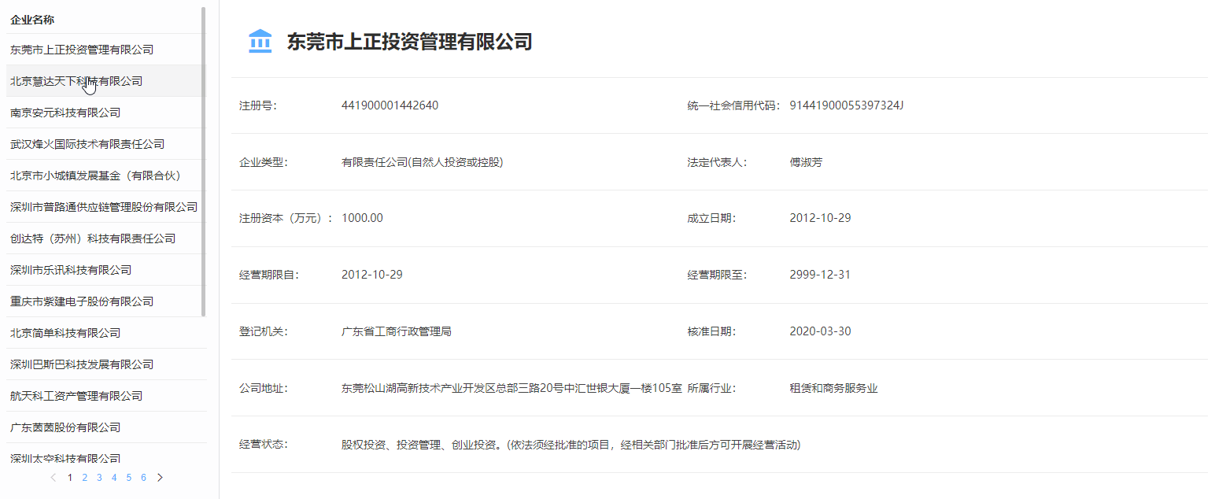Click the unified social credit code value
This screenshot has height=499, width=1215.
(x=847, y=105)
